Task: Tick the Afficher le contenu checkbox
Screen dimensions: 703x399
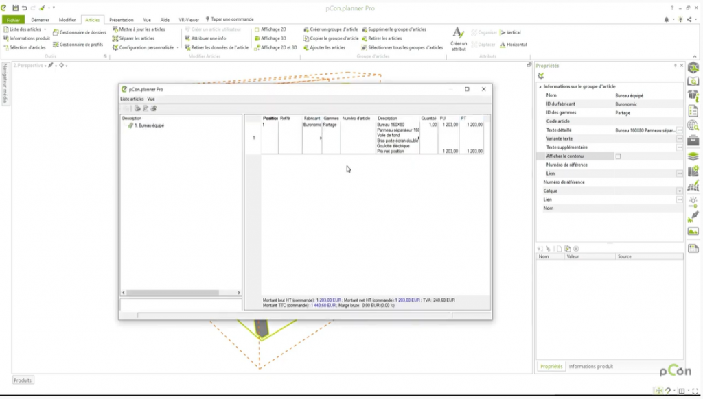Action: pos(619,156)
